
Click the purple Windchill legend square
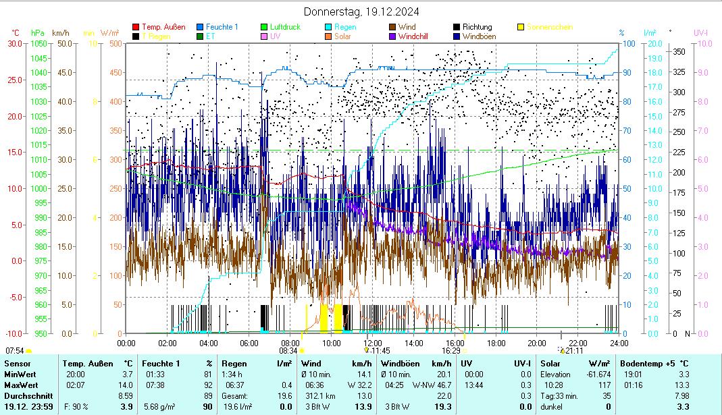coord(392,36)
